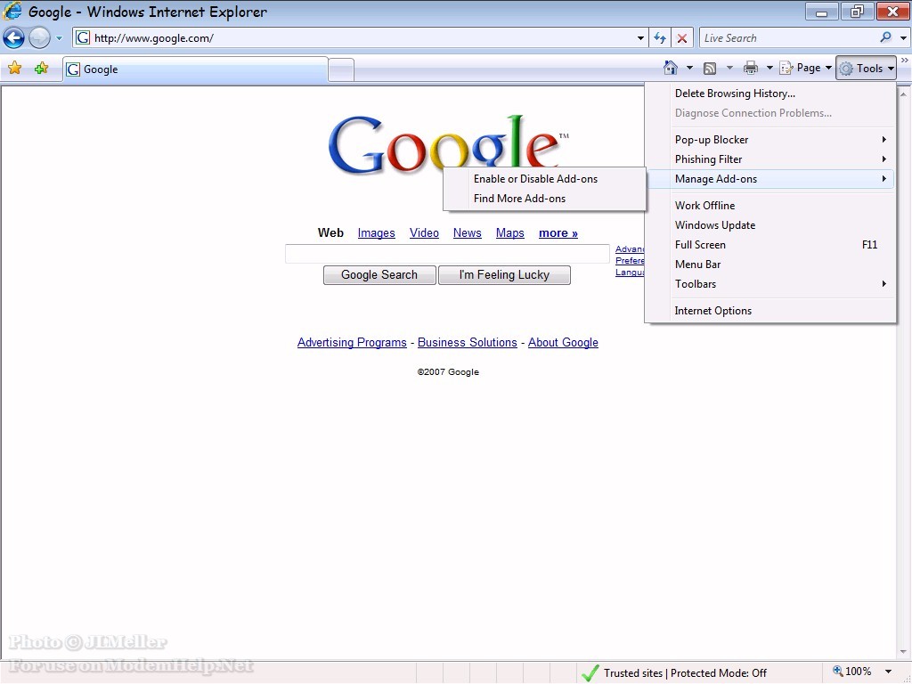
Task: Click the Internet Explorer title bar icon
Action: (12, 11)
